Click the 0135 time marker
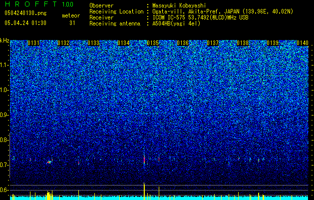 (x=153, y=43)
